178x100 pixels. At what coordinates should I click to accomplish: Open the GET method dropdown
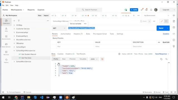[x=59, y=28]
